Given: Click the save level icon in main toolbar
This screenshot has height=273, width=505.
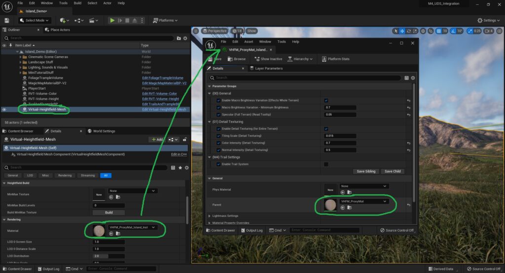Looking at the screenshot, I should (x=7, y=20).
